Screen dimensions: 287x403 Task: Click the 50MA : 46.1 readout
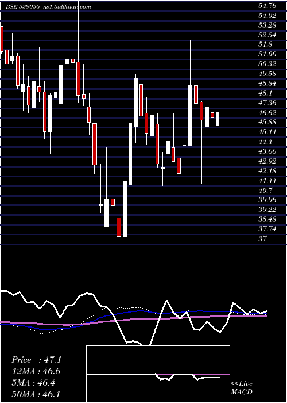point(36,394)
